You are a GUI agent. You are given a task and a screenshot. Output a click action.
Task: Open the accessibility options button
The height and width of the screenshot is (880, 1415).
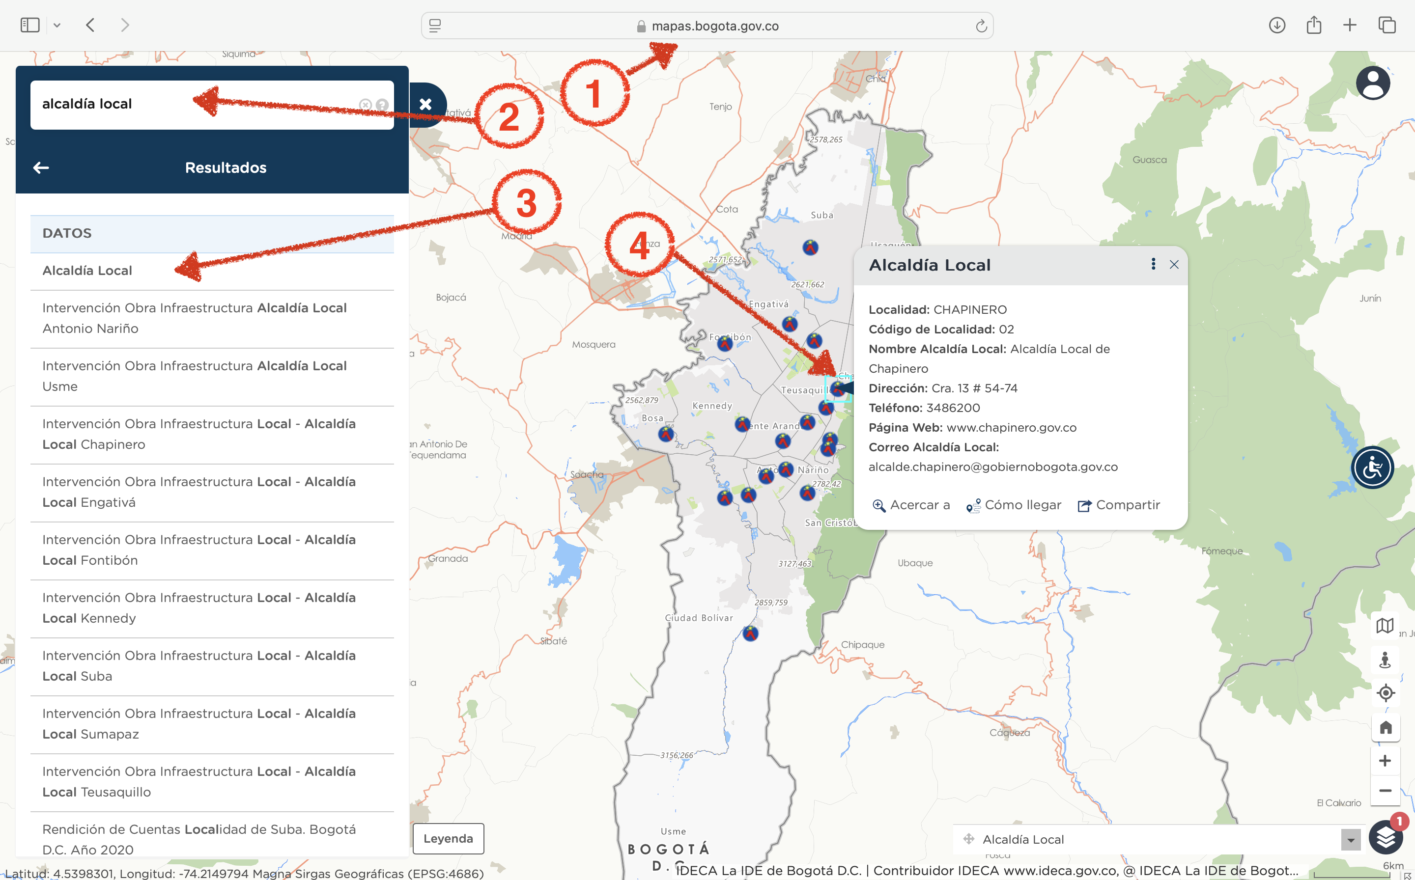[1372, 467]
